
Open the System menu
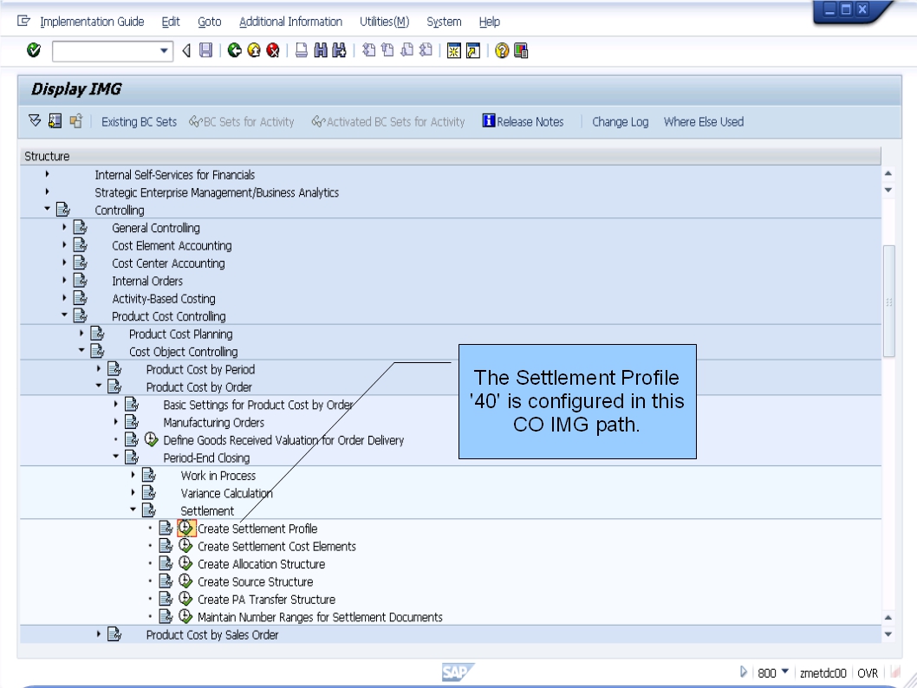[444, 22]
